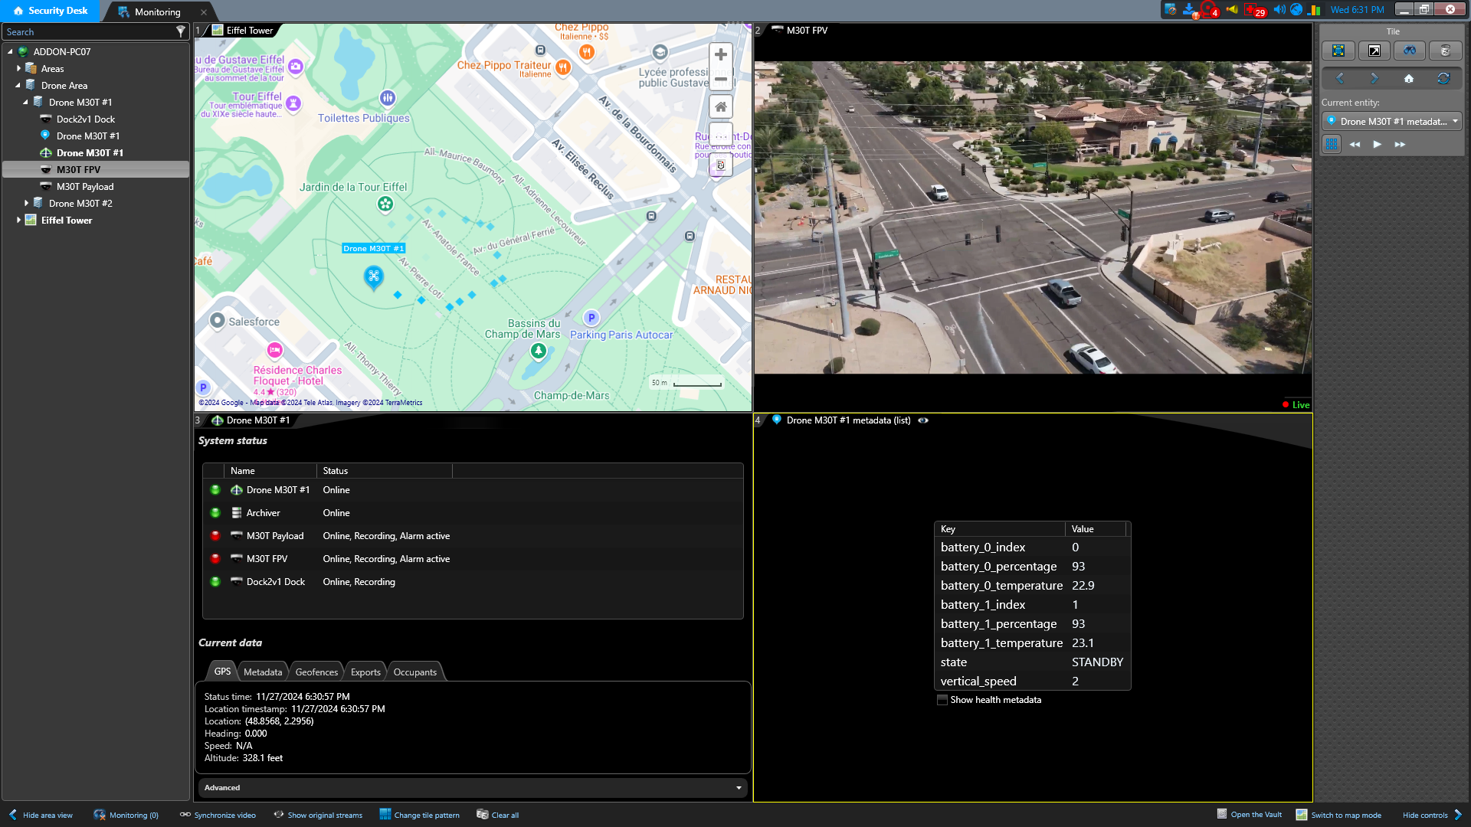The width and height of the screenshot is (1471, 827).
Task: Click the play button in Tile panel
Action: (1377, 144)
